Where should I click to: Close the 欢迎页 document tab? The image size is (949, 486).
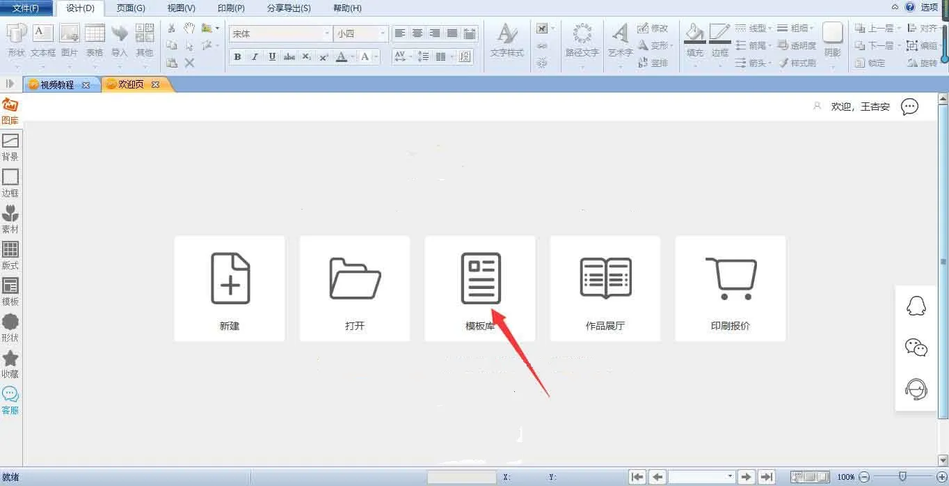pos(155,85)
